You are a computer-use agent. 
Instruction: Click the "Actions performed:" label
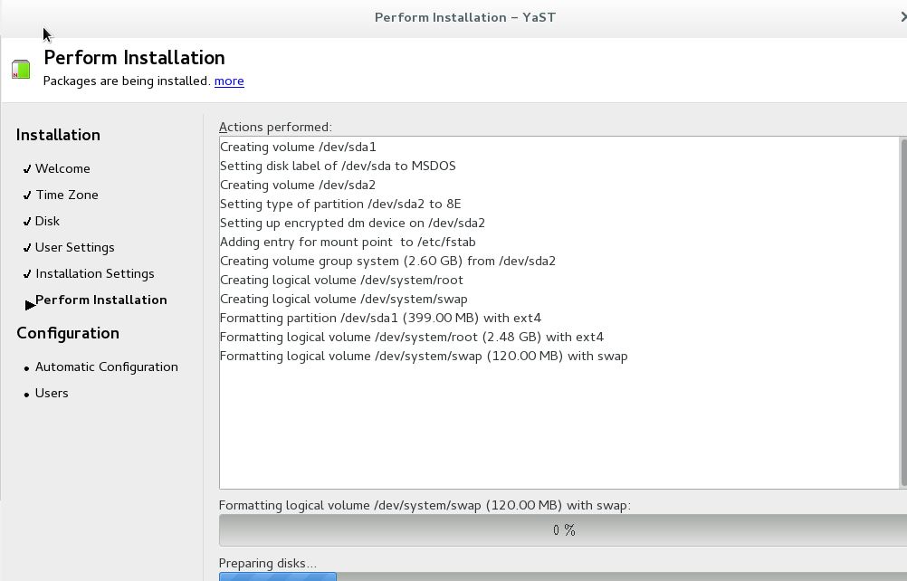coord(275,128)
